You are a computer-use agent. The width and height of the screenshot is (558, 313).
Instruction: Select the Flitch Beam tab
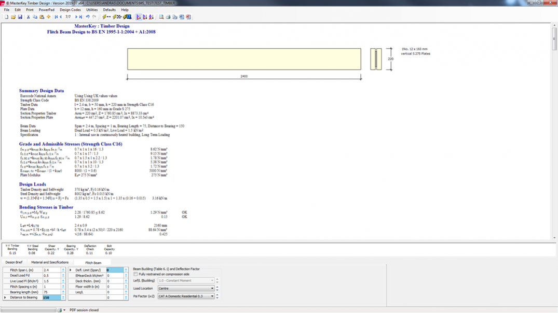(x=93, y=263)
